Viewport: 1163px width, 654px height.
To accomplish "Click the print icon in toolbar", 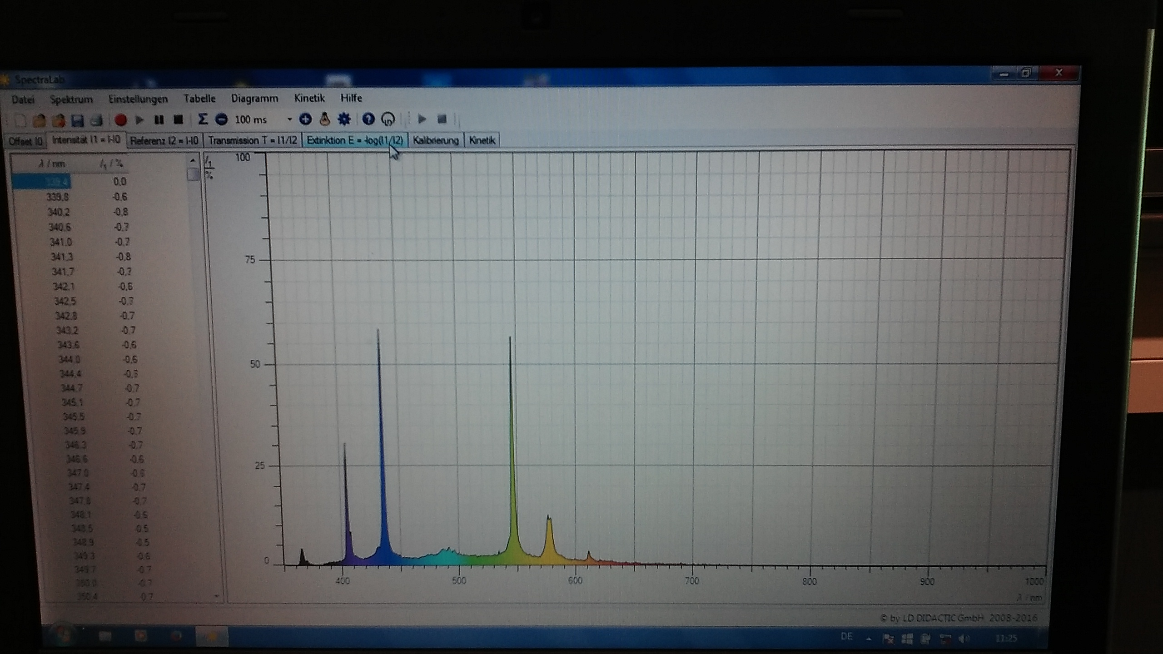I will pyautogui.click(x=96, y=121).
